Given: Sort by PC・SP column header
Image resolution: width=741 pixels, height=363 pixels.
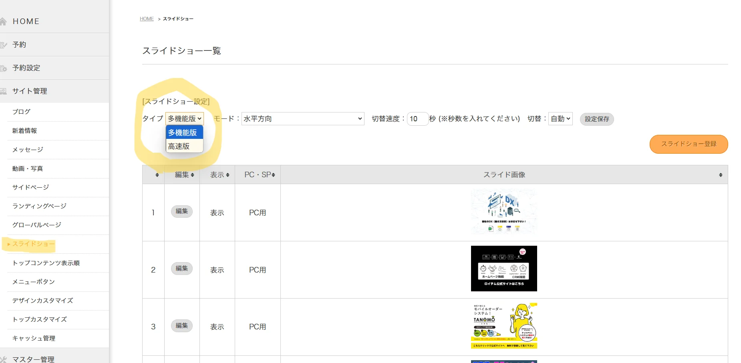Looking at the screenshot, I should click(x=258, y=174).
